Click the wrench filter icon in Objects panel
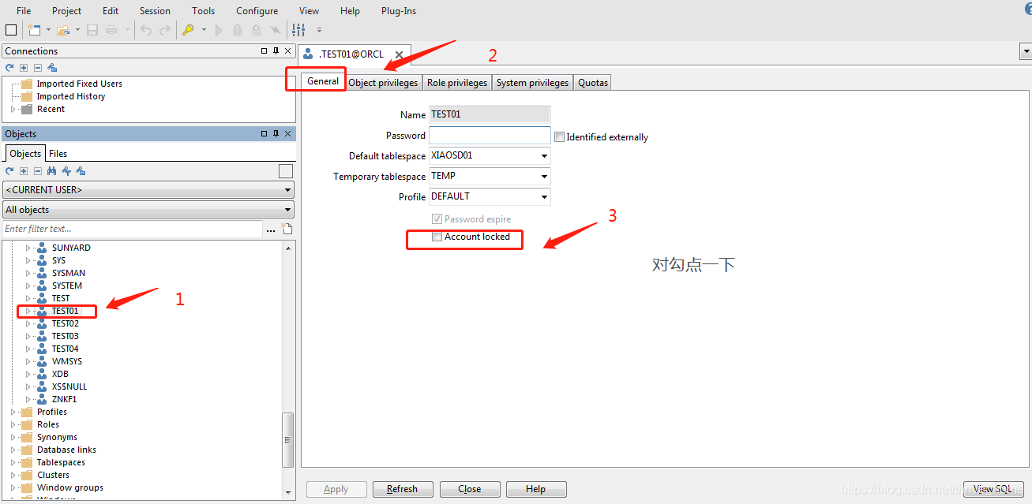The image size is (1032, 504). (x=66, y=171)
